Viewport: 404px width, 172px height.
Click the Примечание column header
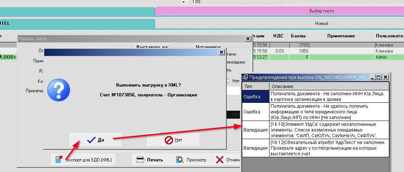point(341,36)
